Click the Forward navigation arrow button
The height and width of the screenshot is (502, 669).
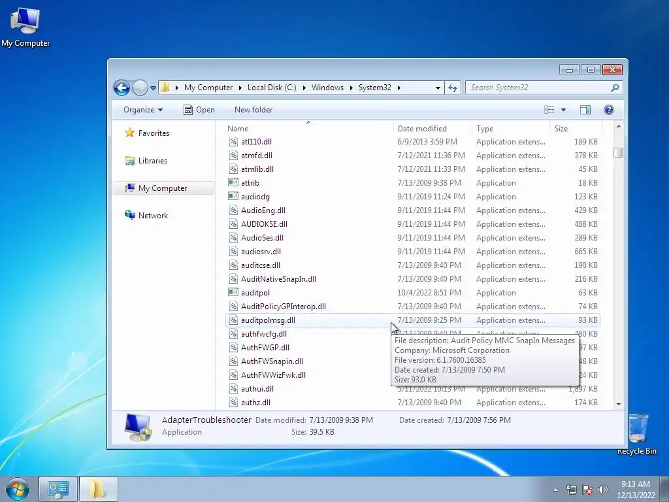[x=140, y=88]
